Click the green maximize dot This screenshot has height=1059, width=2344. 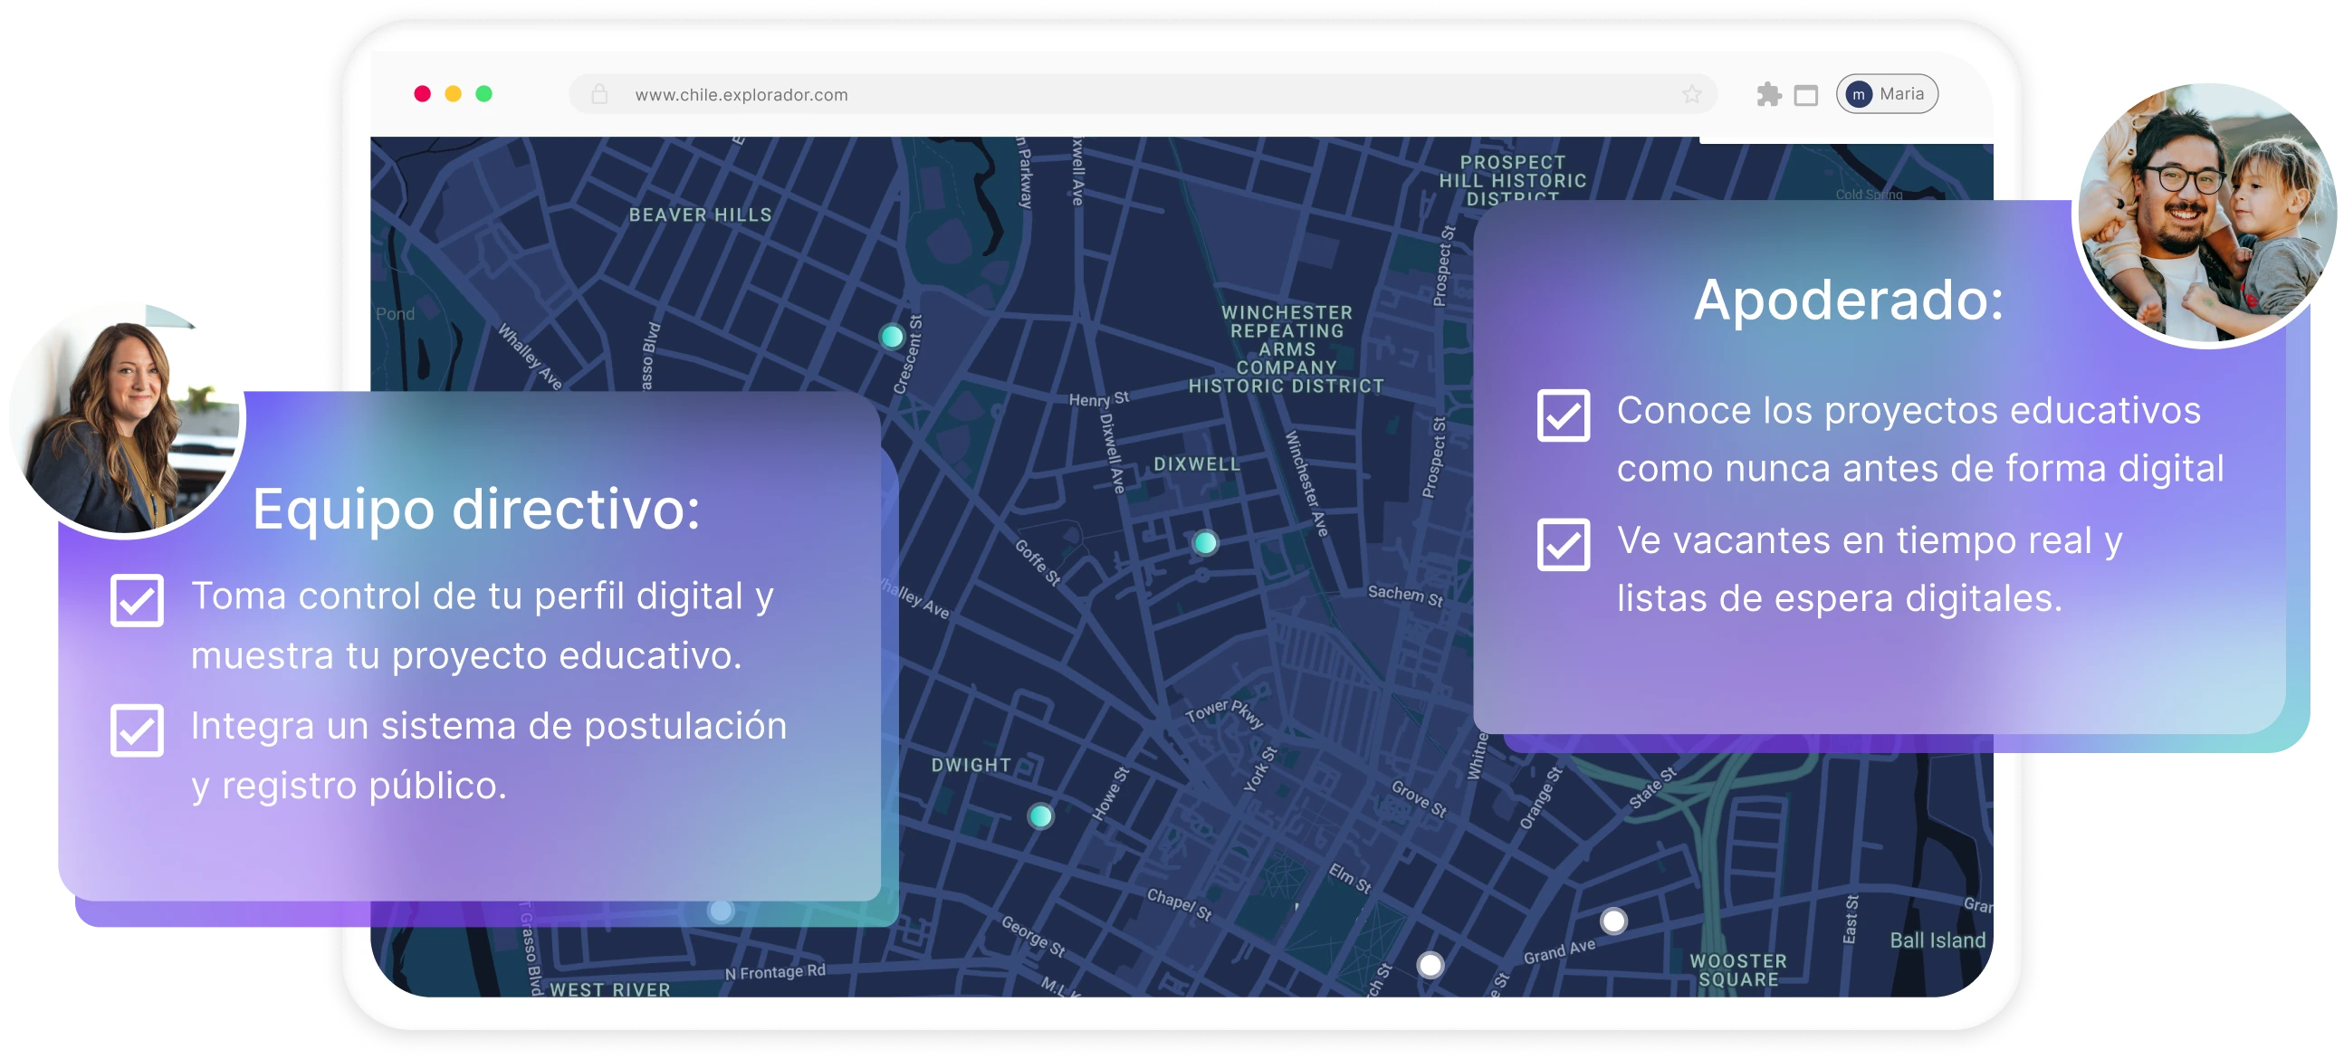(x=484, y=94)
